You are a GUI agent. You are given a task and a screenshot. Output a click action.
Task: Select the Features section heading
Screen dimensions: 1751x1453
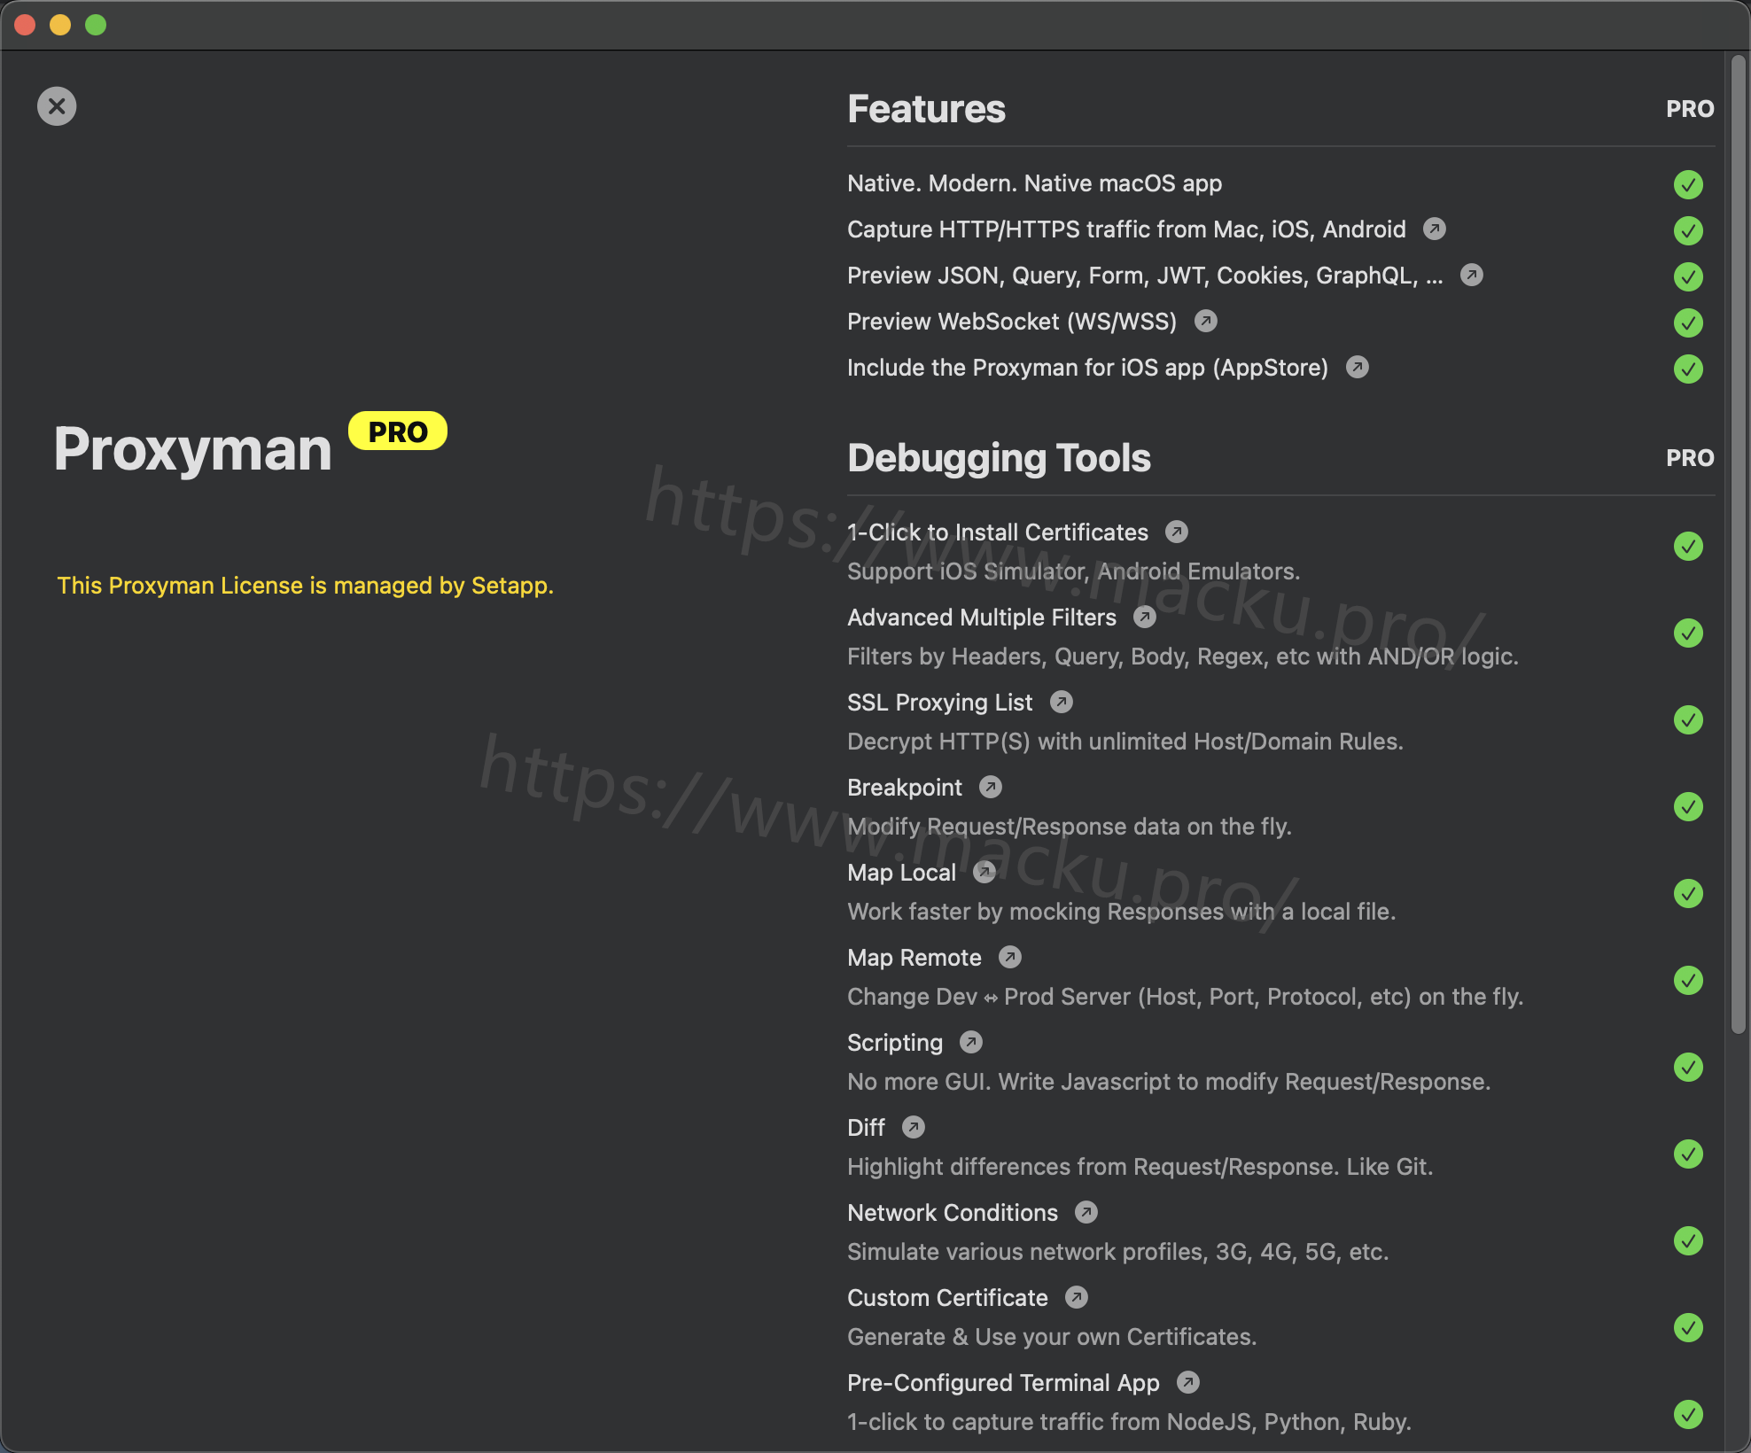926,109
